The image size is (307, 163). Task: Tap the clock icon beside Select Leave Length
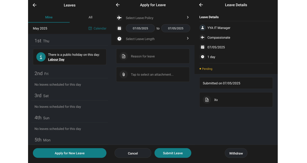119,39
